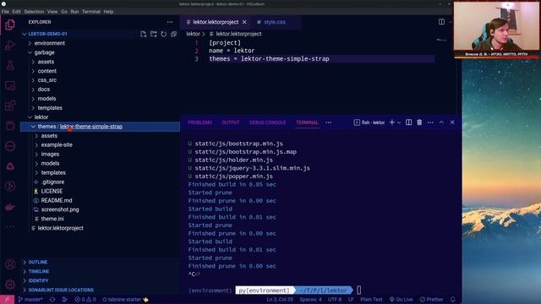The width and height of the screenshot is (541, 304).
Task: Open the Terminal menu
Action: point(91,12)
